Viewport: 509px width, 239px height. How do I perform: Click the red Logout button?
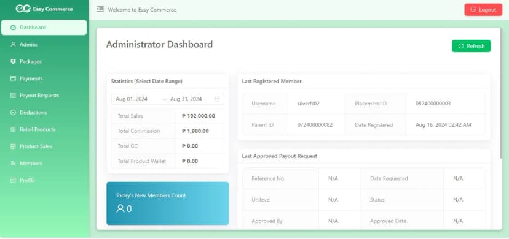coord(483,10)
